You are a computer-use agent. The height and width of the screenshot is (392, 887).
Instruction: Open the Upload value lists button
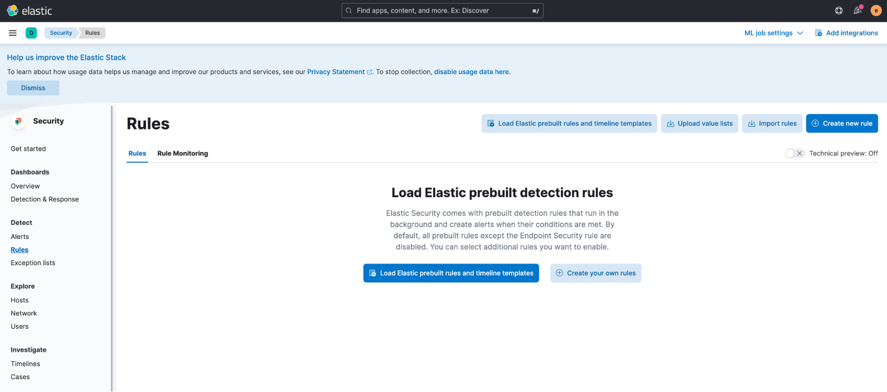699,123
